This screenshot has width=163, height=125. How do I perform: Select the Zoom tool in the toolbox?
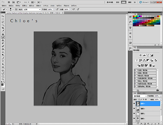click(3, 79)
